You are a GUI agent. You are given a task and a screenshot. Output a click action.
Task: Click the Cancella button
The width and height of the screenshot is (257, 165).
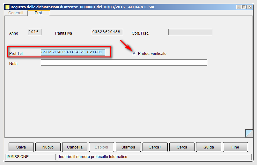point(75,147)
